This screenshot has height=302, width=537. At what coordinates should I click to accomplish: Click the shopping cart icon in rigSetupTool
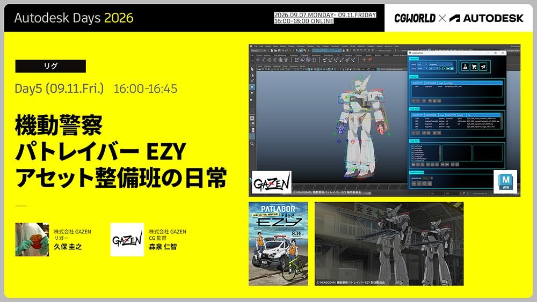coord(474,67)
